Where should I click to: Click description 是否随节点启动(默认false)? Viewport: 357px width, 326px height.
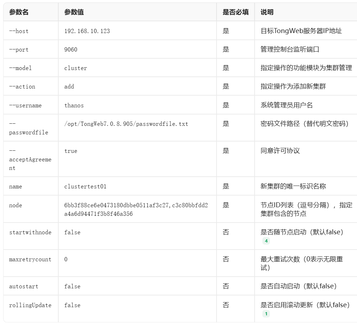302,232
